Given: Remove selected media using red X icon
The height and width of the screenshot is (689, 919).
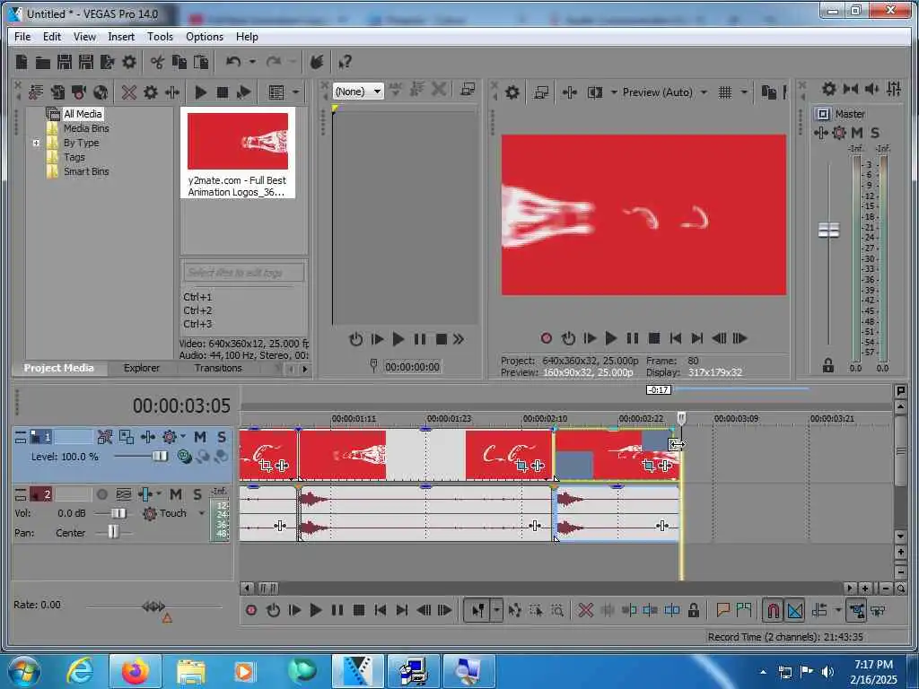Looking at the screenshot, I should [129, 92].
